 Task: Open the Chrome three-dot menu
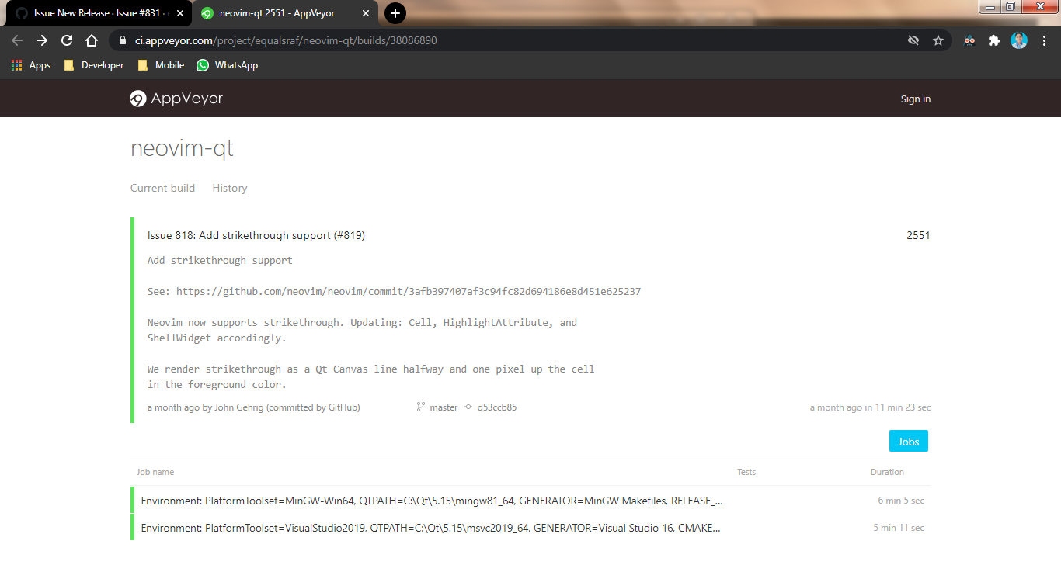click(x=1045, y=40)
